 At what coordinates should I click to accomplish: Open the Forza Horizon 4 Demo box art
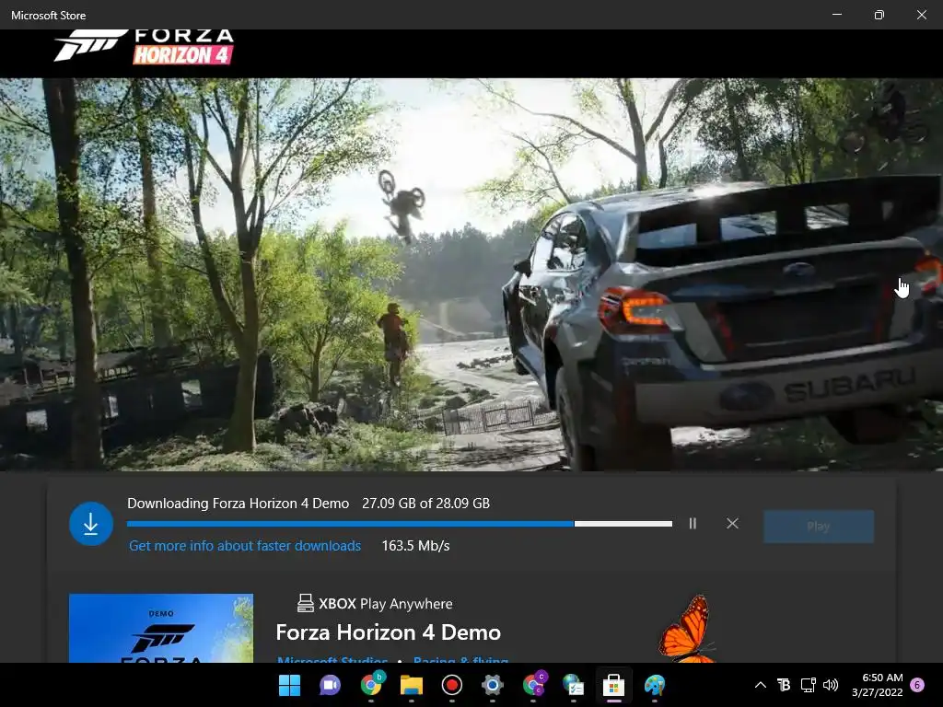click(161, 628)
